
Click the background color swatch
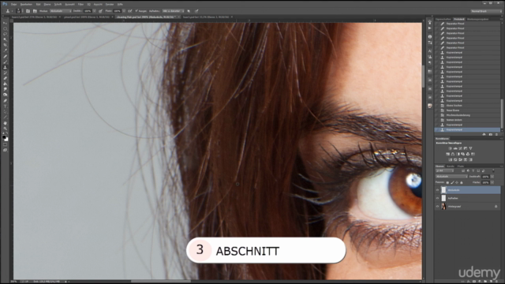pos(6,140)
